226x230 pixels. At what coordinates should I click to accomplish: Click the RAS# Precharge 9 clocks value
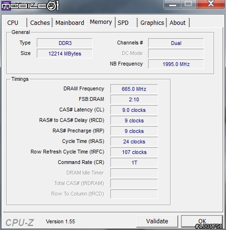134,131
